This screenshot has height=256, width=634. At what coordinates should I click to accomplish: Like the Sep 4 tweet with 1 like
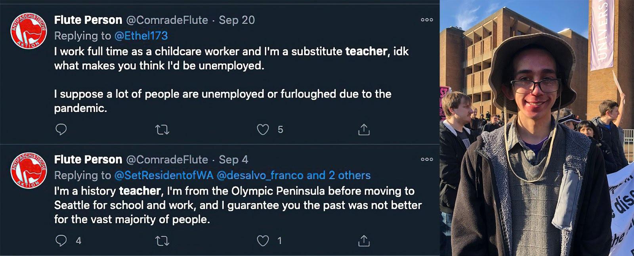click(263, 241)
